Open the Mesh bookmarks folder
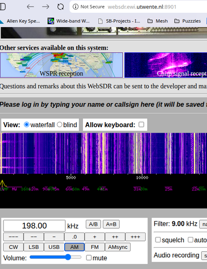Screen dimensions: 207x269 click(157, 21)
